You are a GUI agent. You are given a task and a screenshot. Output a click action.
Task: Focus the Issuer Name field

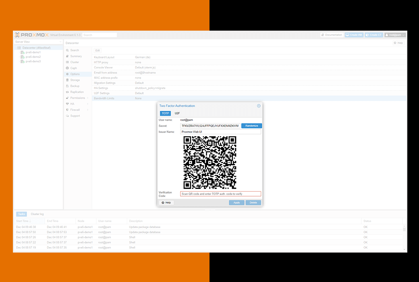(x=220, y=132)
